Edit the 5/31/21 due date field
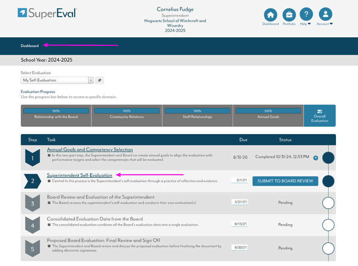Image resolution: width=358 pixels, height=266 pixels. 239,202
